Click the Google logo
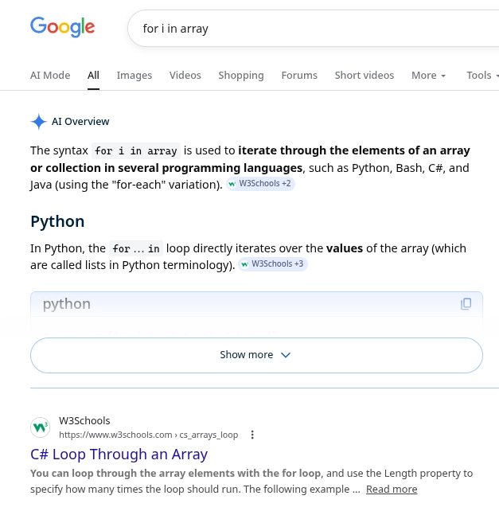 [x=62, y=27]
